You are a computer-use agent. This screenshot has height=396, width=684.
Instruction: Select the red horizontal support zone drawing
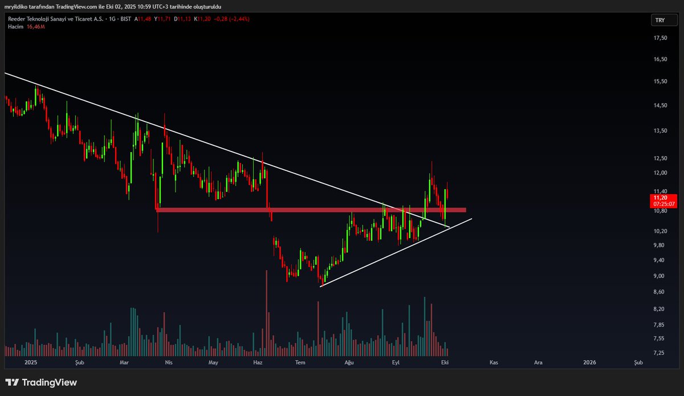[x=311, y=210]
